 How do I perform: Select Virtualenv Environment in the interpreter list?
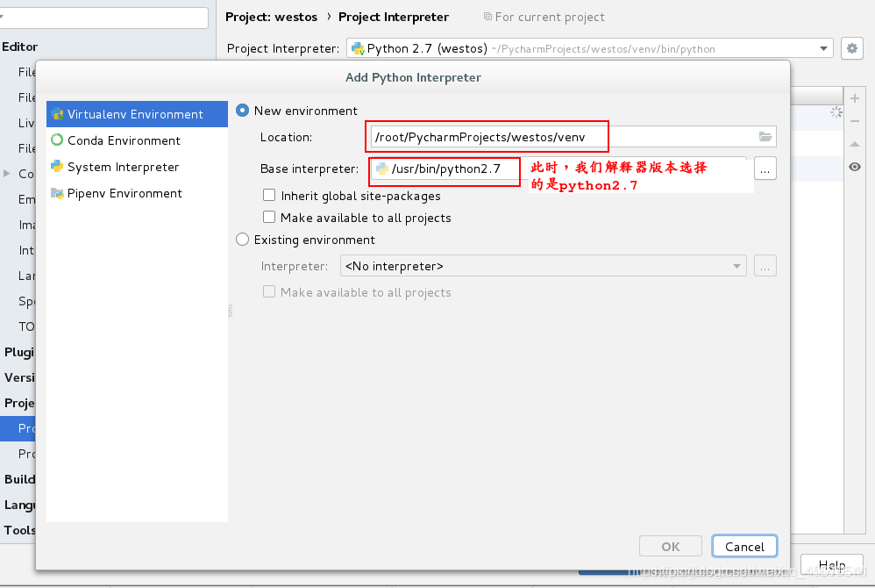point(137,114)
